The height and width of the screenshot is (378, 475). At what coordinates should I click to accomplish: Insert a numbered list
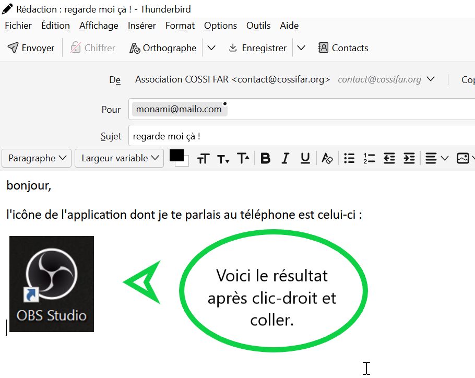coord(369,159)
